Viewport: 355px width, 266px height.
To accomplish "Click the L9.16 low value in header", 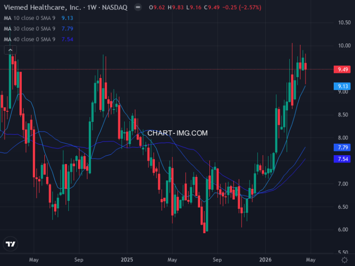I will pyautogui.click(x=194, y=7).
